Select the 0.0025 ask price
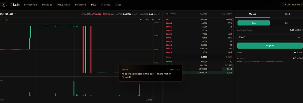This screenshot has width=303, height=103. (169, 30)
